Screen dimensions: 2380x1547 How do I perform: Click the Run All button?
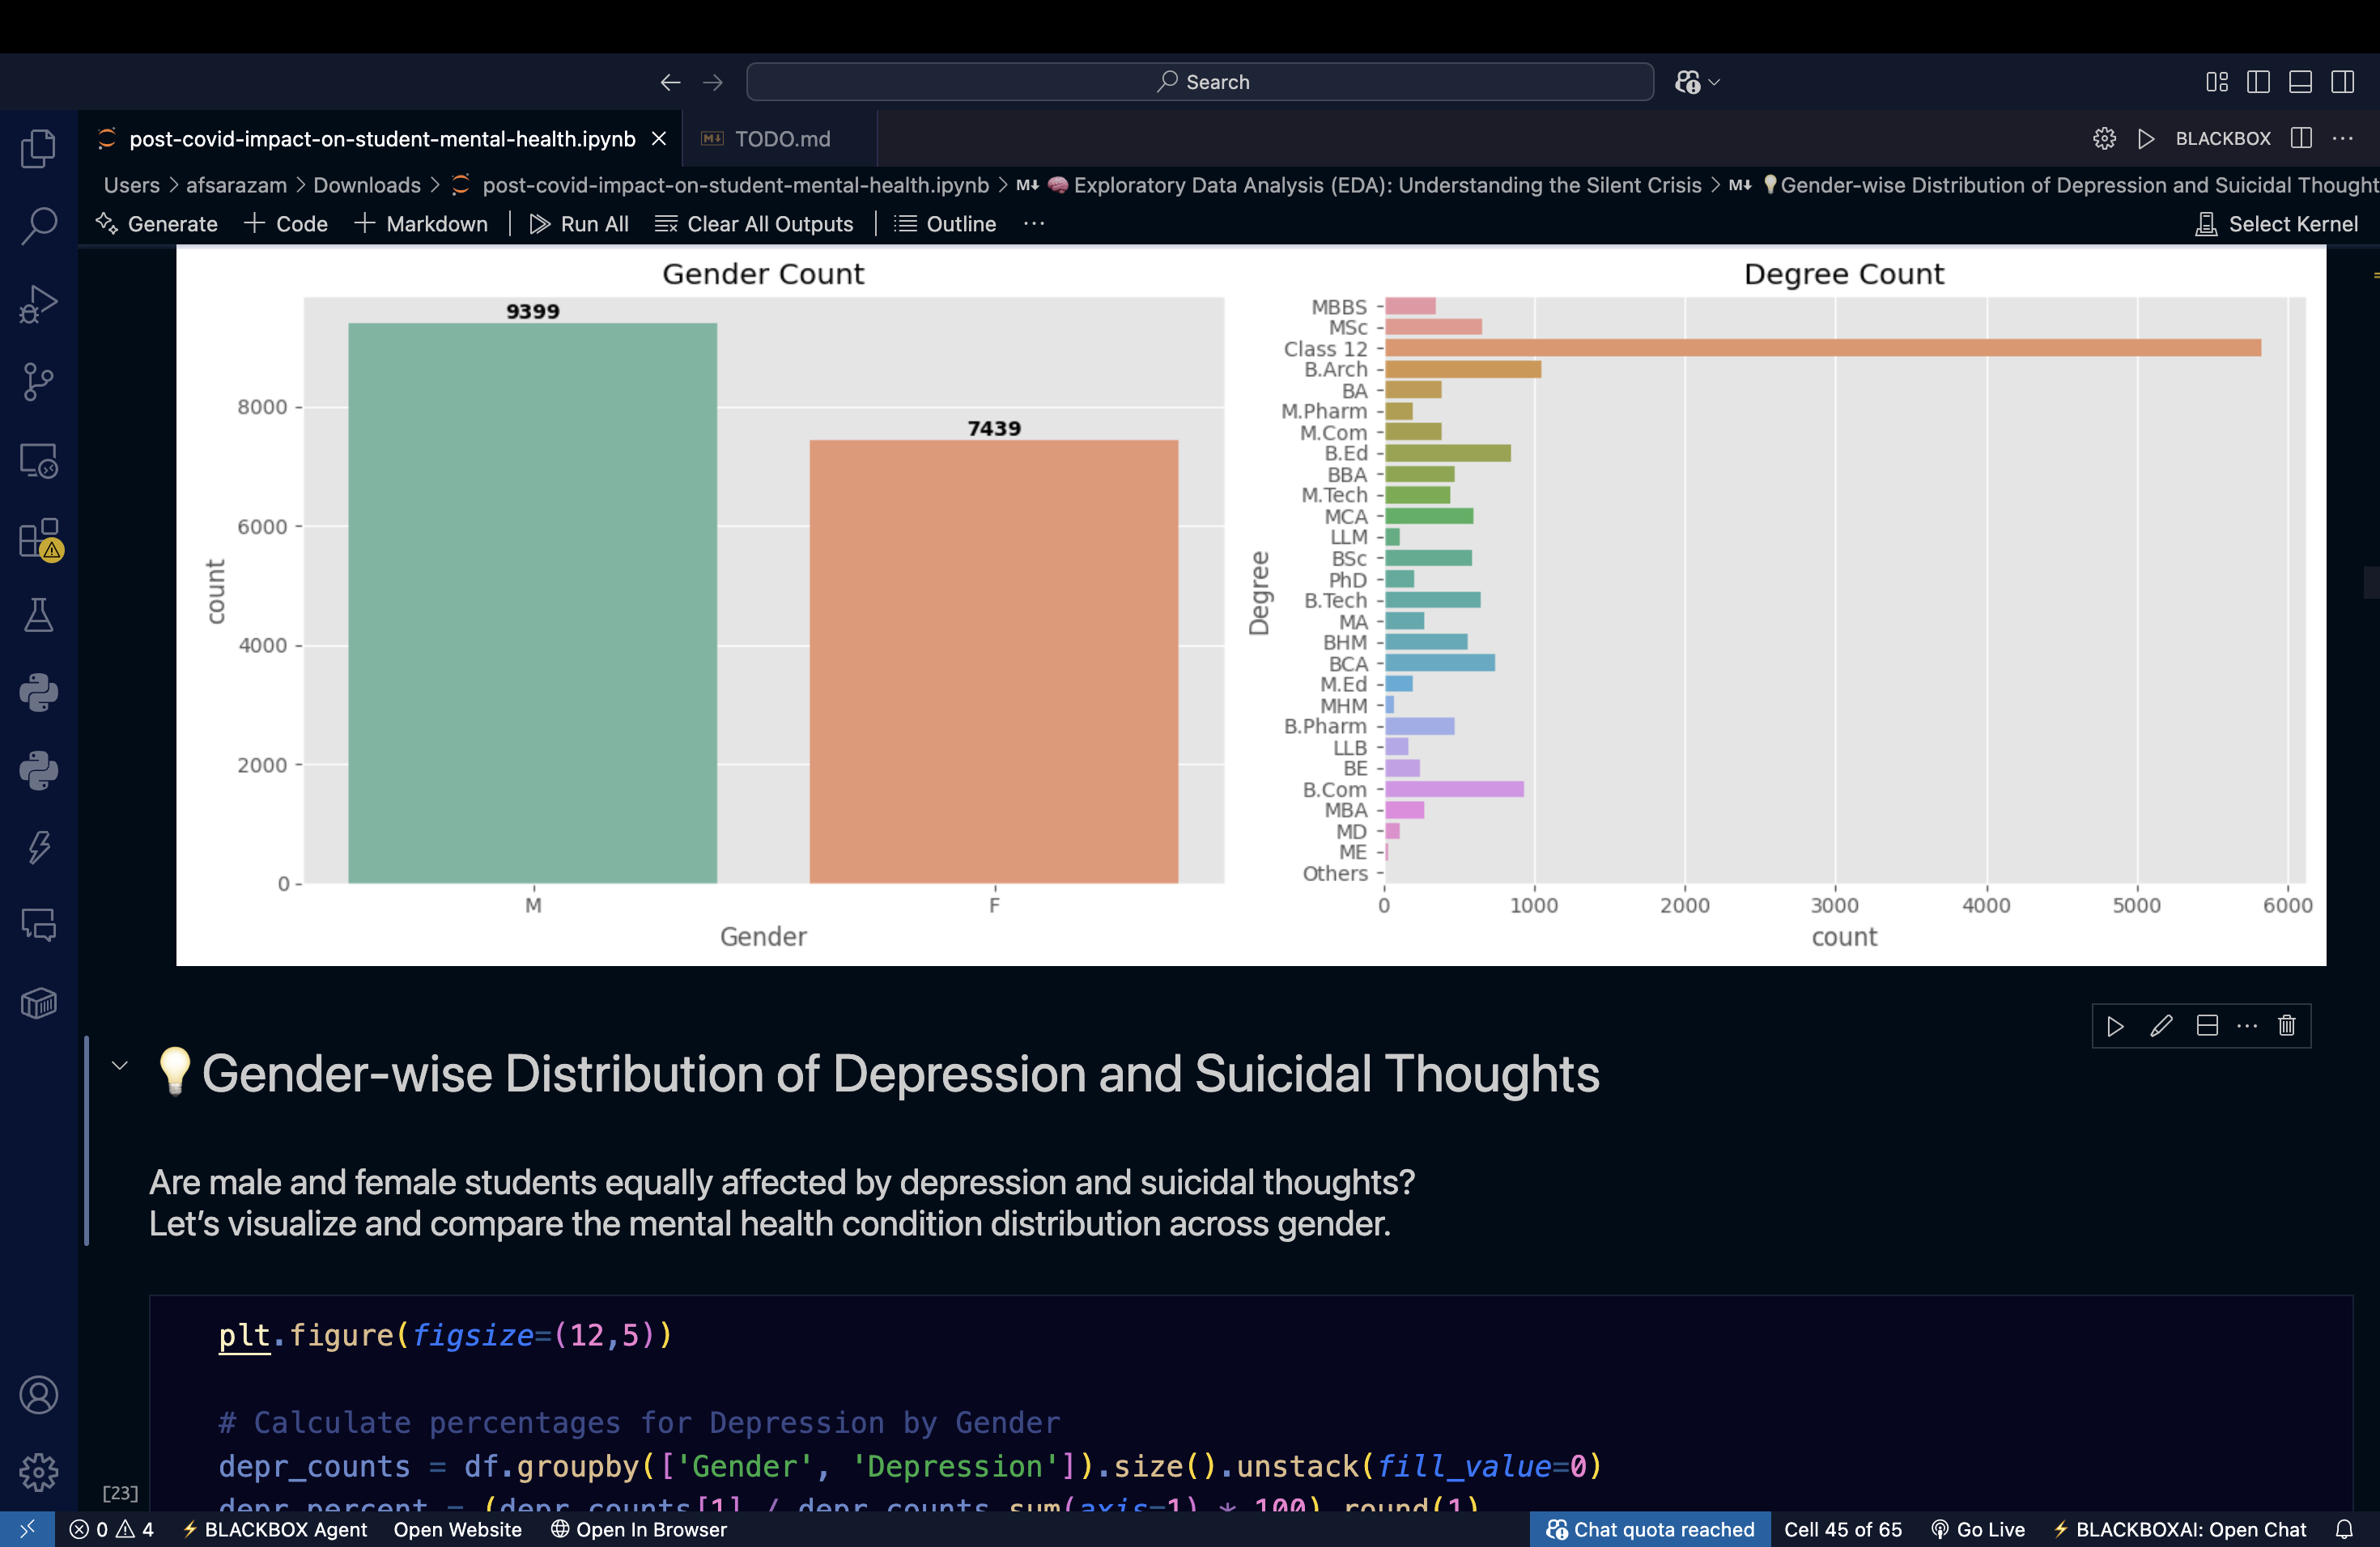coord(579,224)
